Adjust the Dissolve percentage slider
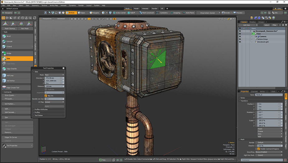 pyautogui.click(x=268, y=146)
